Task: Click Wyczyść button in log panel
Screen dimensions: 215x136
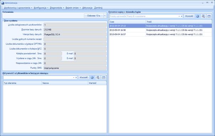Action: [189, 16]
